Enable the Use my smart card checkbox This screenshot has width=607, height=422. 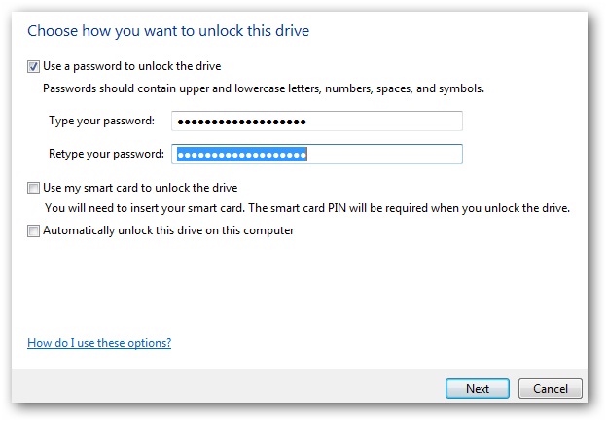[x=33, y=188]
